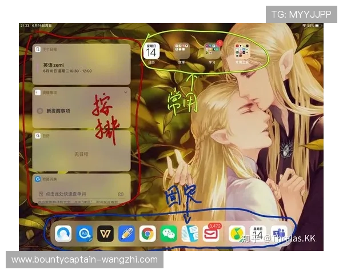Open the 日历 Calendar app on home screen
343x274 pixels.
151,51
